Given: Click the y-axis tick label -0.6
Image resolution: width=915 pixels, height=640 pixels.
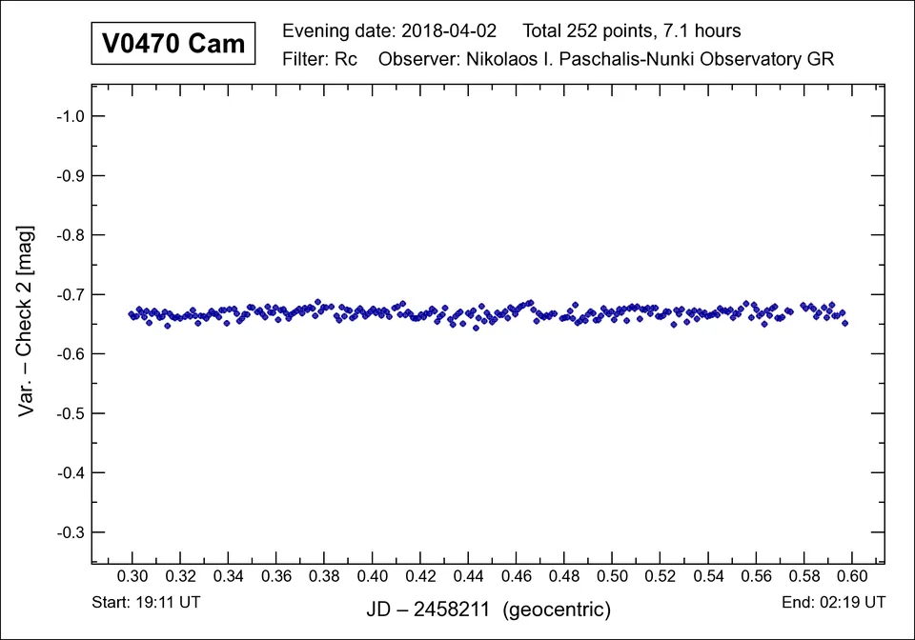Looking at the screenshot, I should (71, 353).
